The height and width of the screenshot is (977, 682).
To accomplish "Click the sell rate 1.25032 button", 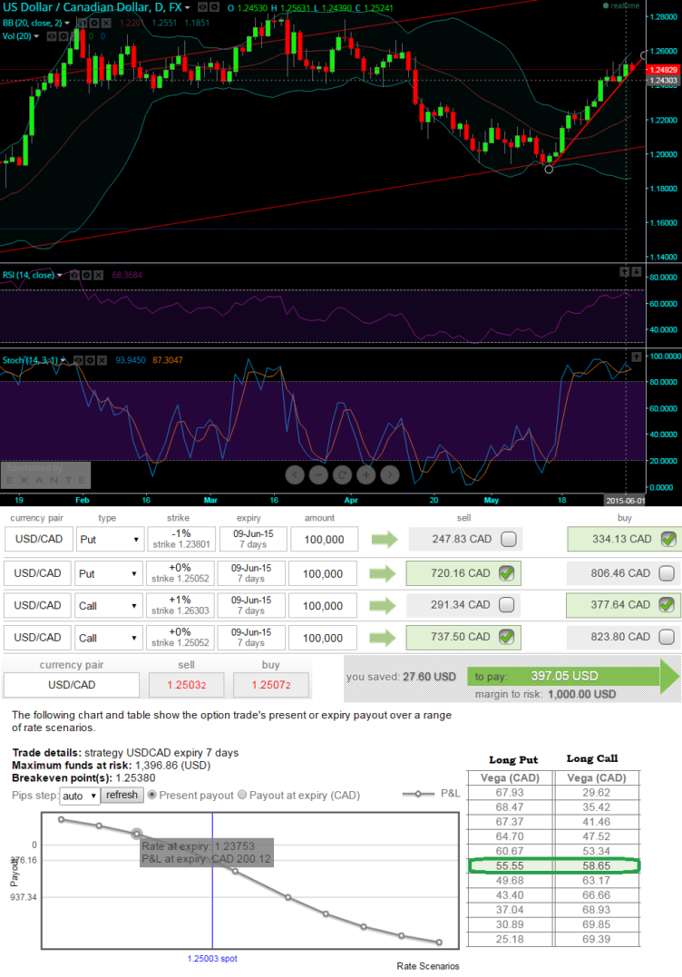I will point(186,685).
